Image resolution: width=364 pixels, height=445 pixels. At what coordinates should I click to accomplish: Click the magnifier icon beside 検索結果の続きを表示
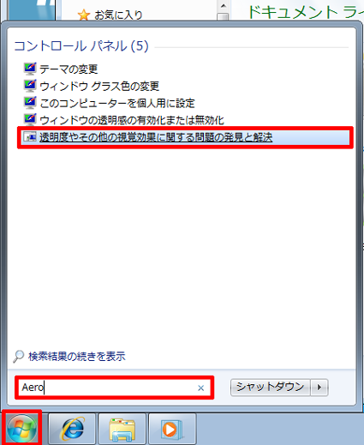19,356
